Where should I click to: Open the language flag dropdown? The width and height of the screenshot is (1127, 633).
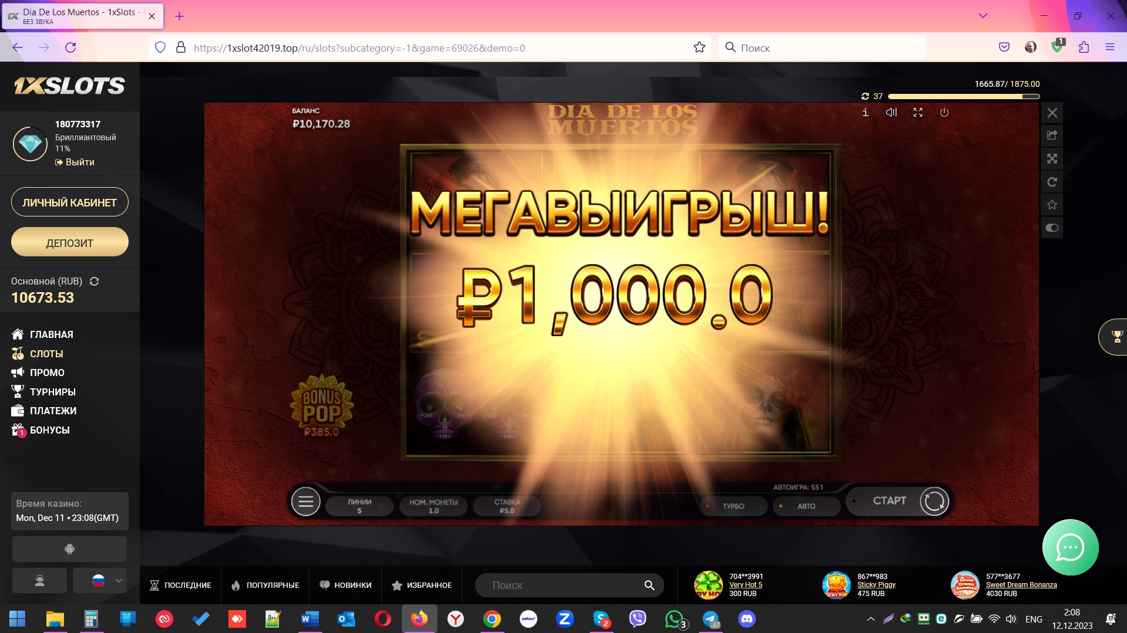(x=100, y=581)
